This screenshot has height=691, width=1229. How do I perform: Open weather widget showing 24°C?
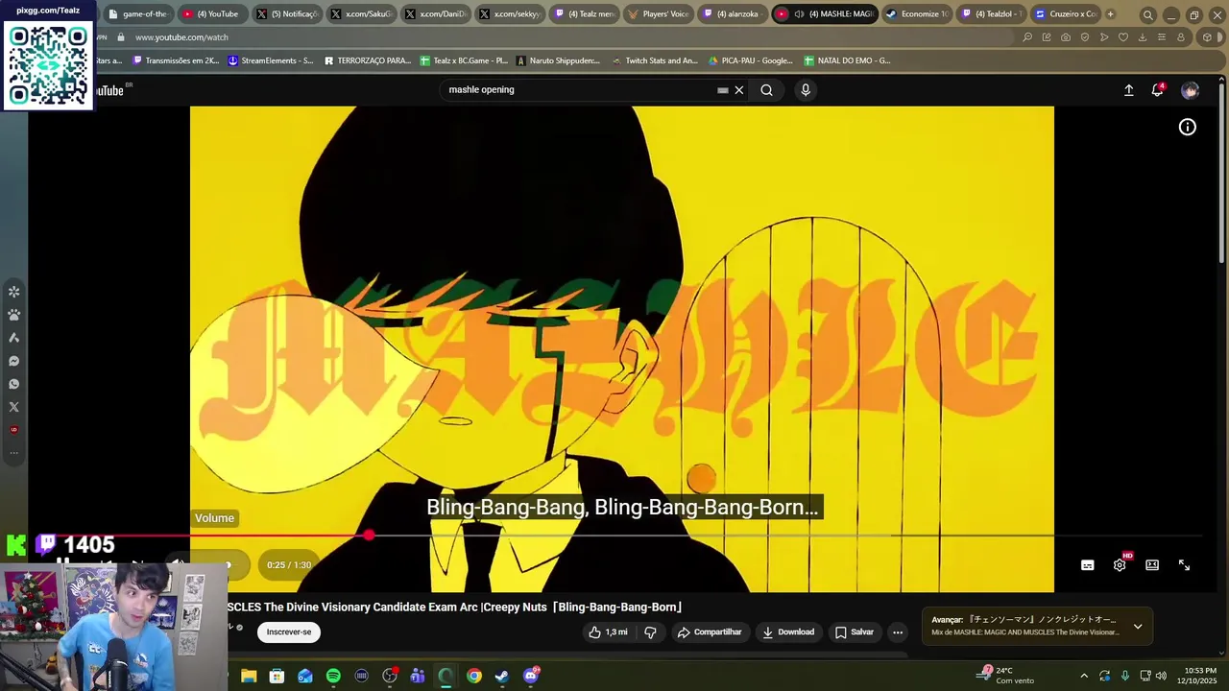coord(1006,676)
